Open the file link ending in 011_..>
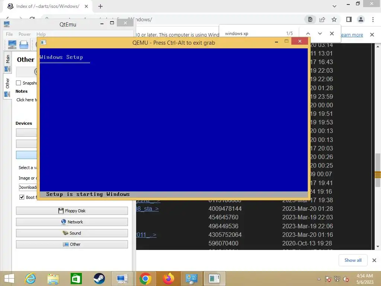Viewport: 381px width, 286px height. pos(146,235)
